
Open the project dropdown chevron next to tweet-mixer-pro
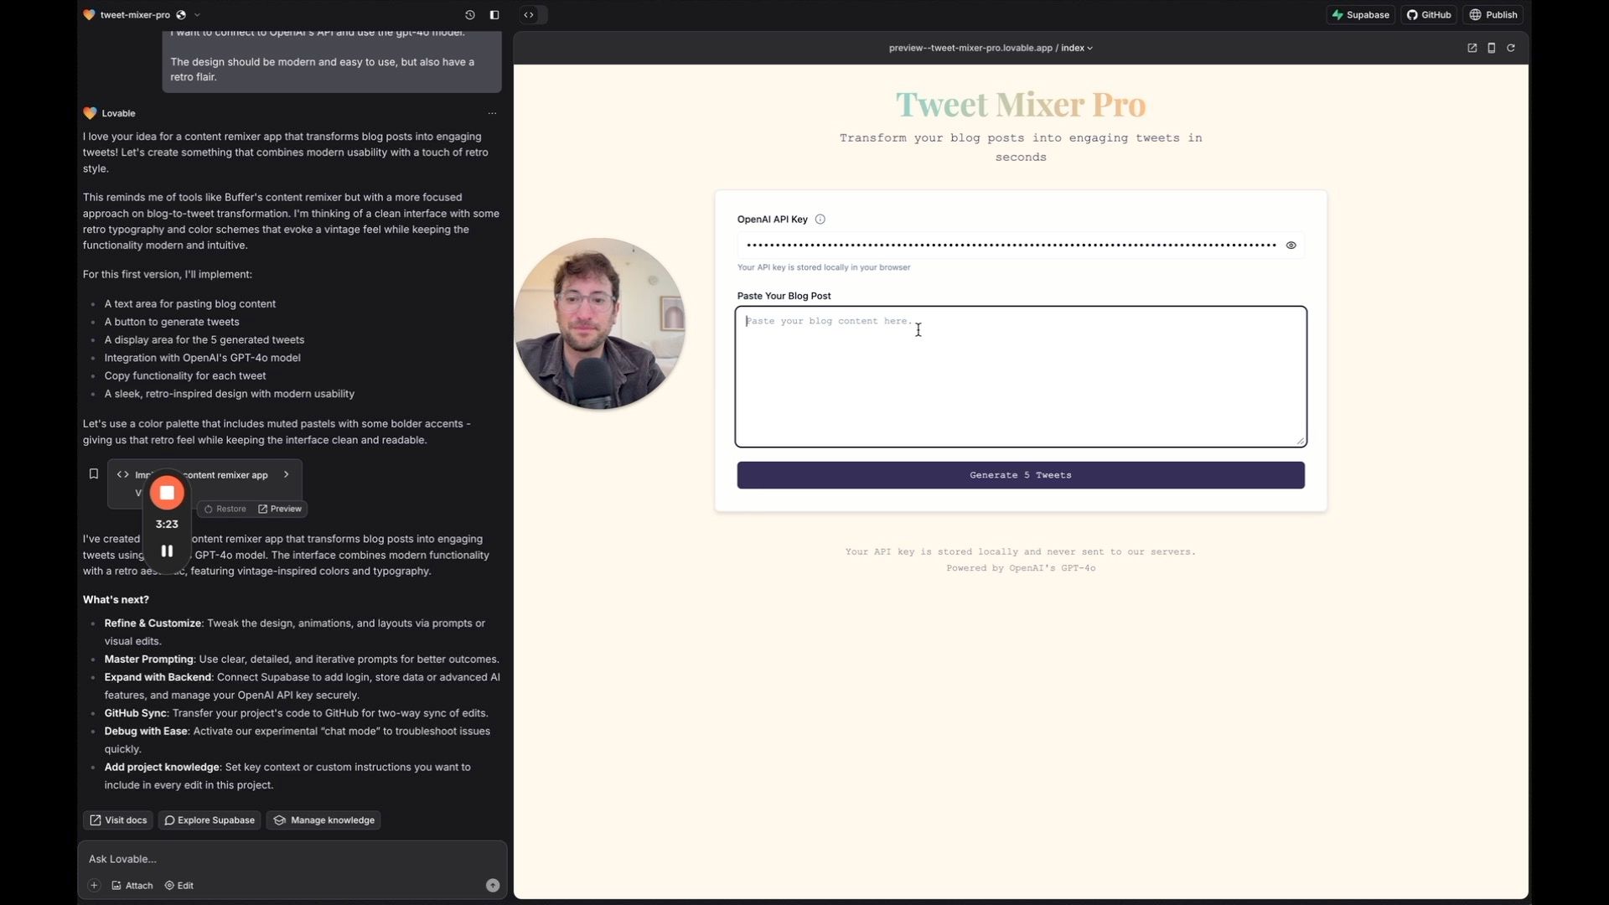click(197, 15)
